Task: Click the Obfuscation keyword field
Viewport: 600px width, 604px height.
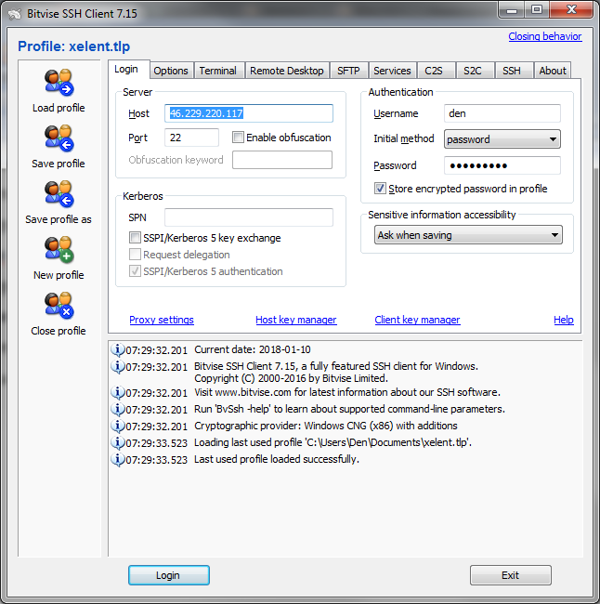Action: [x=282, y=160]
